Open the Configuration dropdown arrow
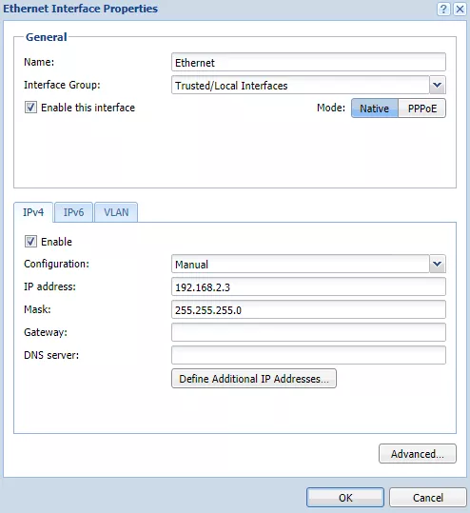Screen dimensions: 470x513 438,264
